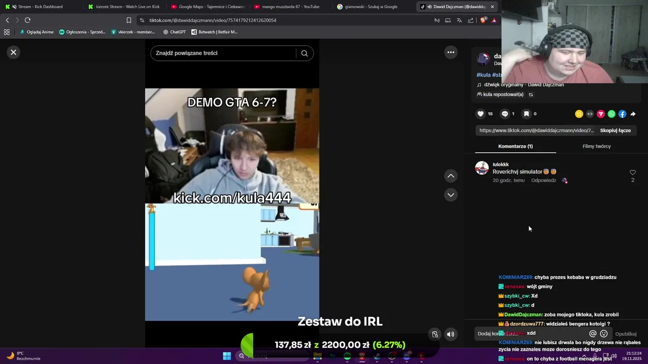
Task: Expand more share options arrow
Action: click(x=633, y=114)
